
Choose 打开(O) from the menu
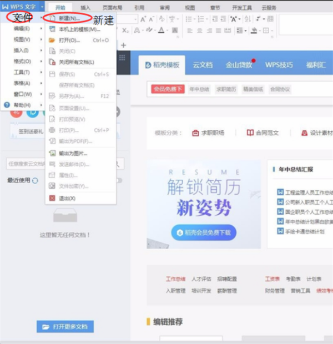click(x=80, y=40)
